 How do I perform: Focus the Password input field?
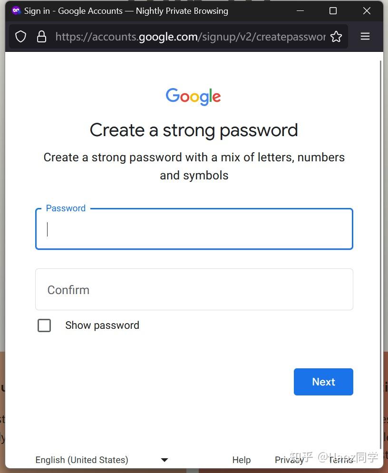click(x=194, y=229)
